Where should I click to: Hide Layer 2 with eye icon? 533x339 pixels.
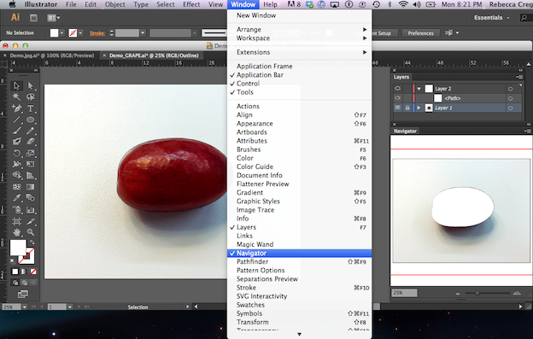tap(397, 89)
